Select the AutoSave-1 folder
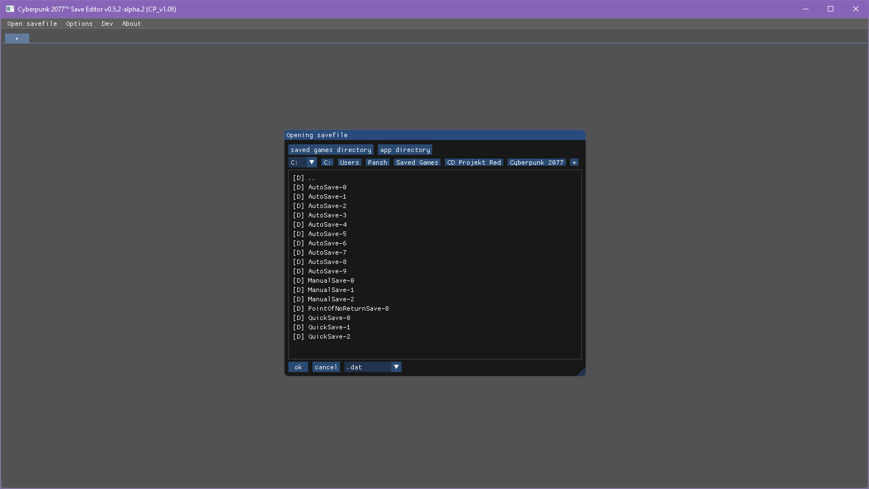The width and height of the screenshot is (869, 489). click(435, 196)
